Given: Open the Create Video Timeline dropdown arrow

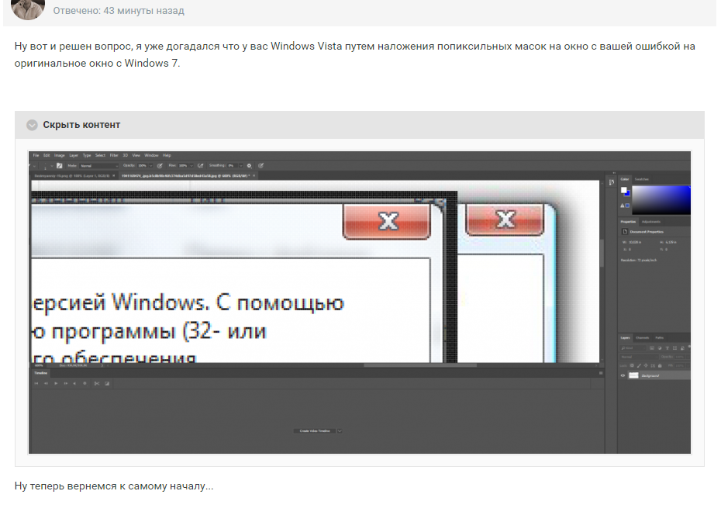Looking at the screenshot, I should 340,430.
